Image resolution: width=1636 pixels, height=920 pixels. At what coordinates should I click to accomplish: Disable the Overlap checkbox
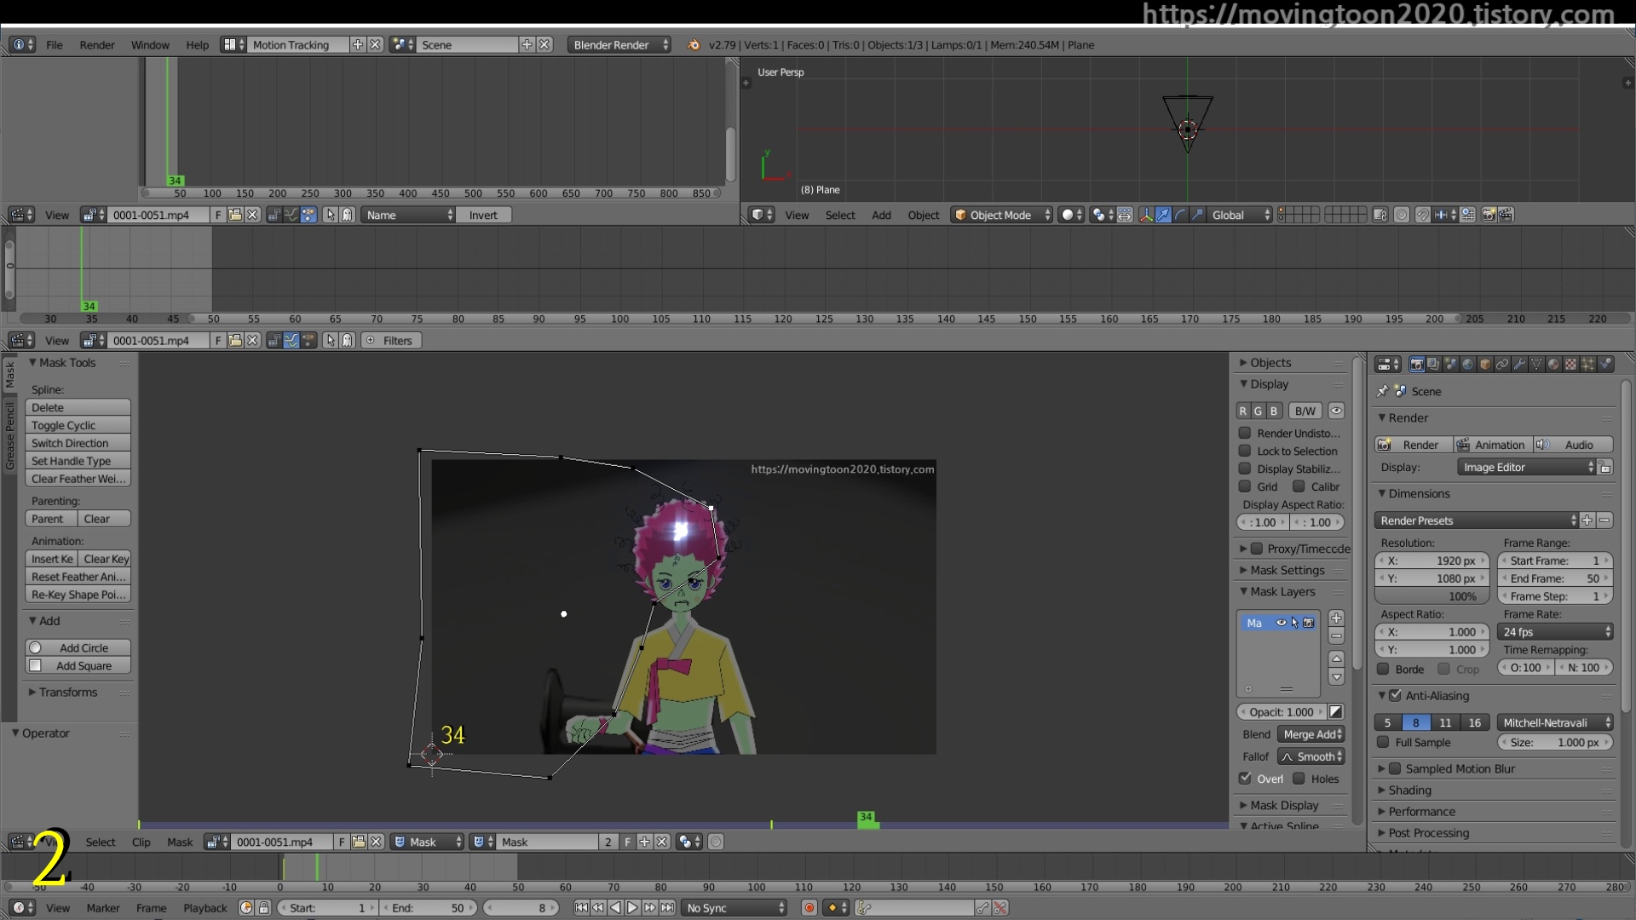tap(1245, 778)
